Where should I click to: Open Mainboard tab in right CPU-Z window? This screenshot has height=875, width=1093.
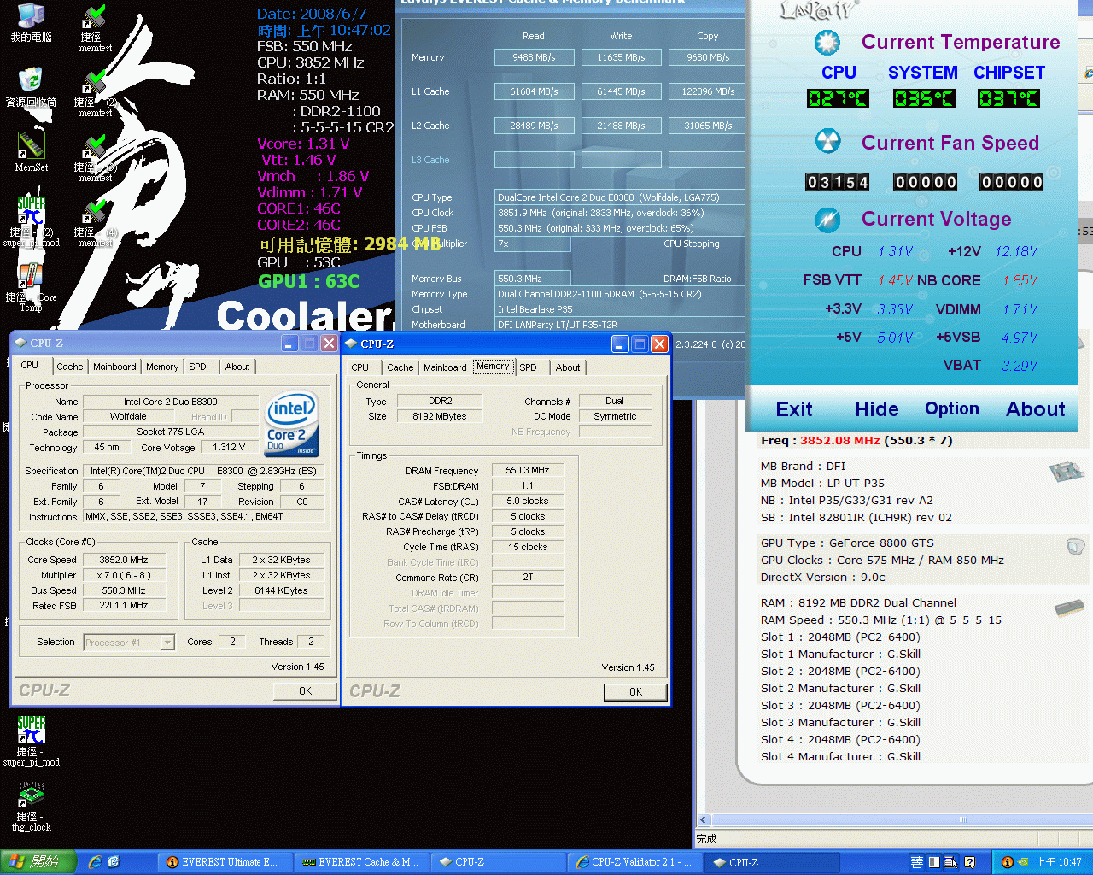(445, 367)
